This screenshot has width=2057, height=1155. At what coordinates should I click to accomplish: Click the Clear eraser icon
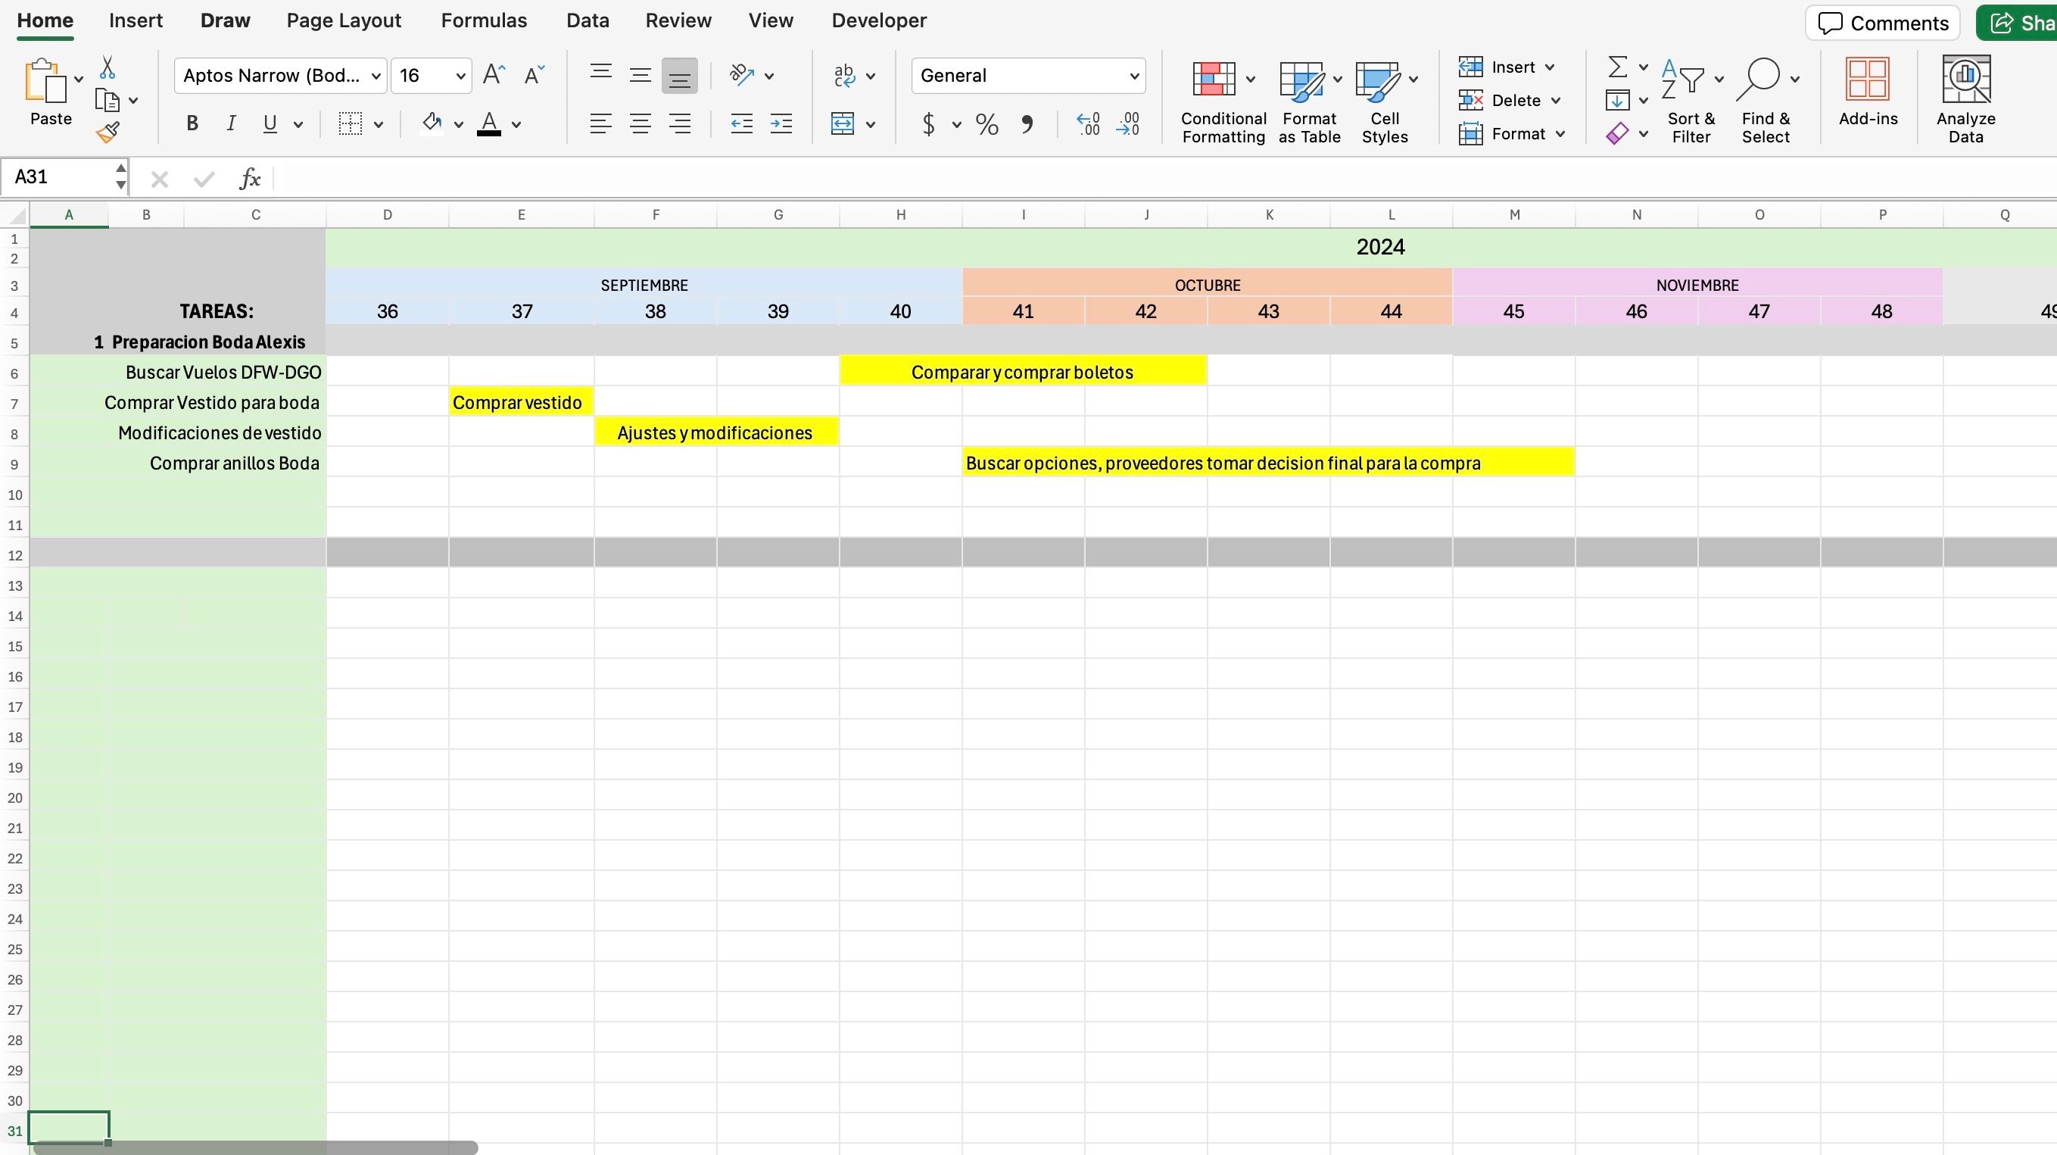(1617, 133)
